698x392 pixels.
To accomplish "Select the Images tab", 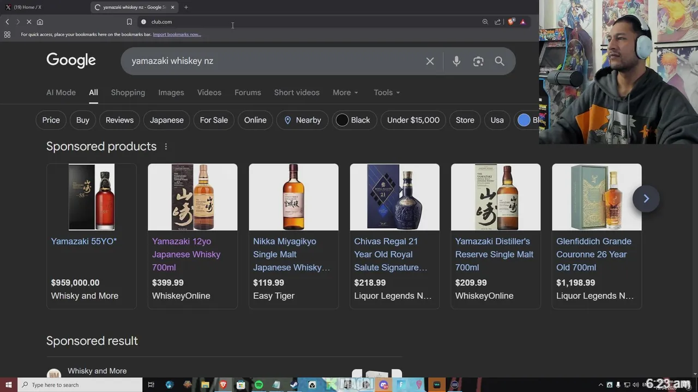I will point(171,93).
